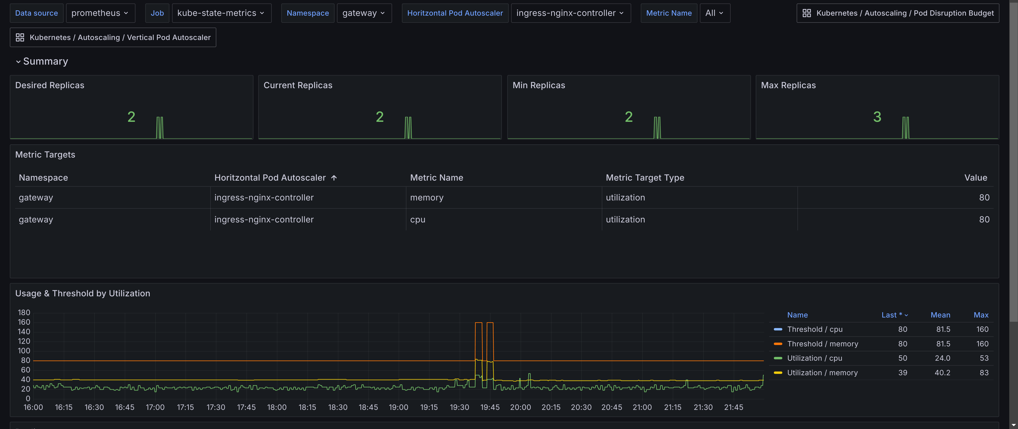
Task: Collapse the Summary row chevron
Action: pyautogui.click(x=18, y=61)
